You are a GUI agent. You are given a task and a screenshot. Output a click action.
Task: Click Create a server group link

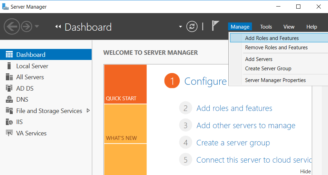(233, 143)
